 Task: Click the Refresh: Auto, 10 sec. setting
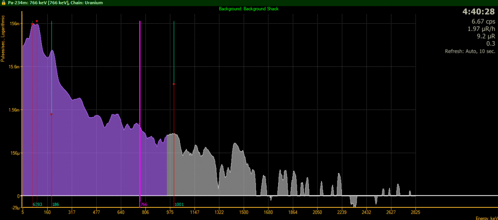[x=469, y=51]
